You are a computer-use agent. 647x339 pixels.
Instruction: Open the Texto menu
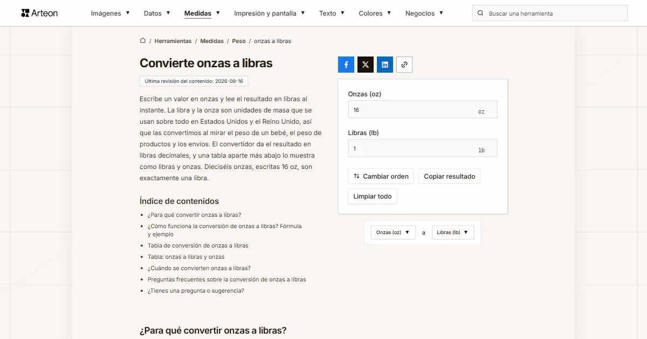click(x=332, y=13)
